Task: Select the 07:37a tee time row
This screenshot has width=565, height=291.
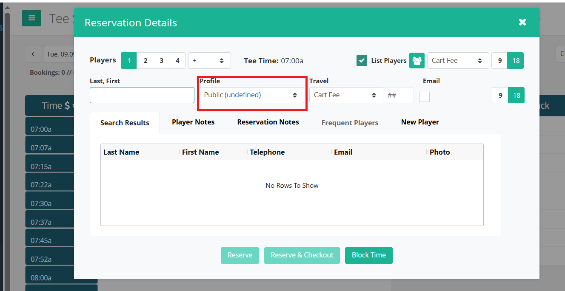Action: (x=50, y=219)
